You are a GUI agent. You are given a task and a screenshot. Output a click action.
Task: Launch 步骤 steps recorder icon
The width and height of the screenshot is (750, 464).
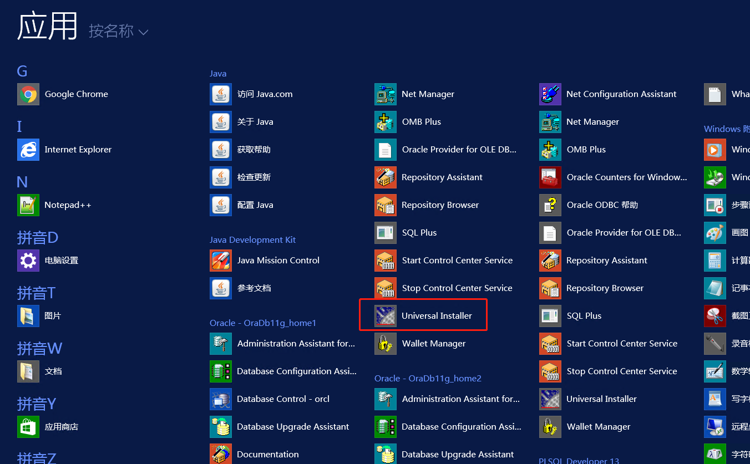coord(715,205)
